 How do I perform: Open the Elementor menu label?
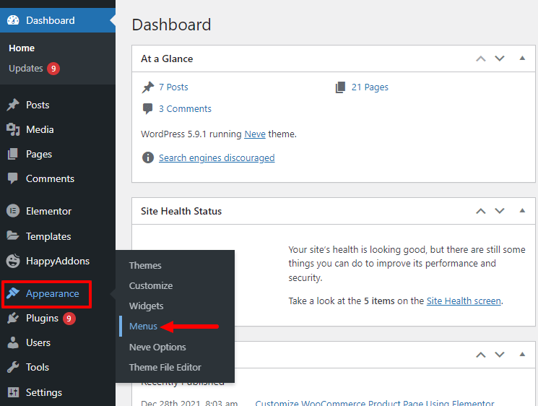(x=48, y=211)
